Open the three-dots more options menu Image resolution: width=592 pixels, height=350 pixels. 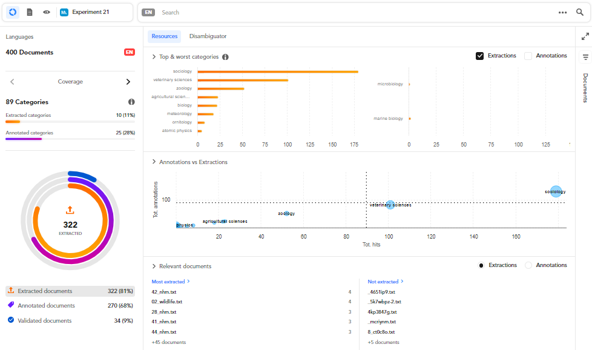(562, 12)
